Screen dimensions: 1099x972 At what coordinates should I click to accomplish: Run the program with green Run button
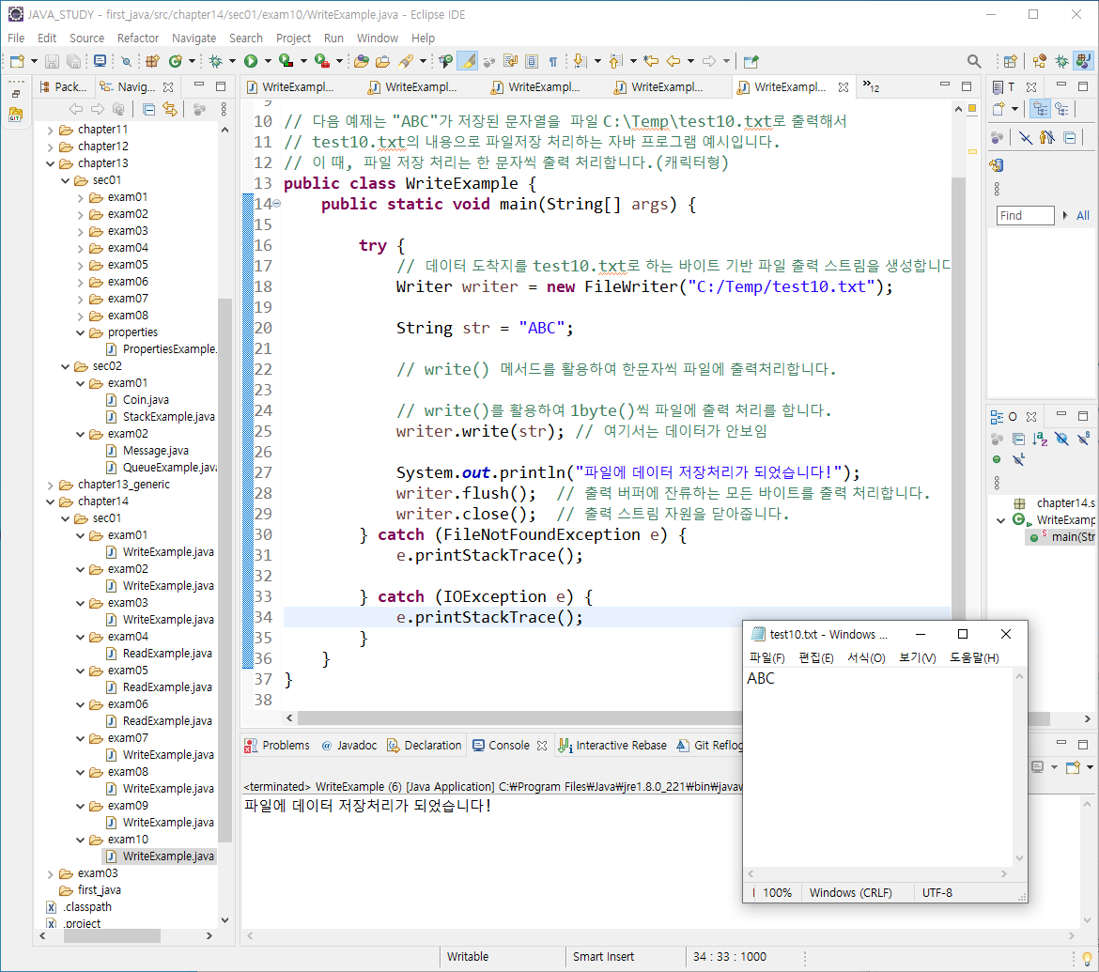coord(250,62)
